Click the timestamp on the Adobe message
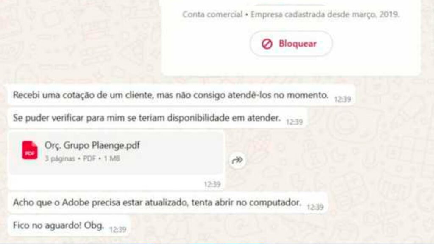434x244 pixels. pos(315,207)
